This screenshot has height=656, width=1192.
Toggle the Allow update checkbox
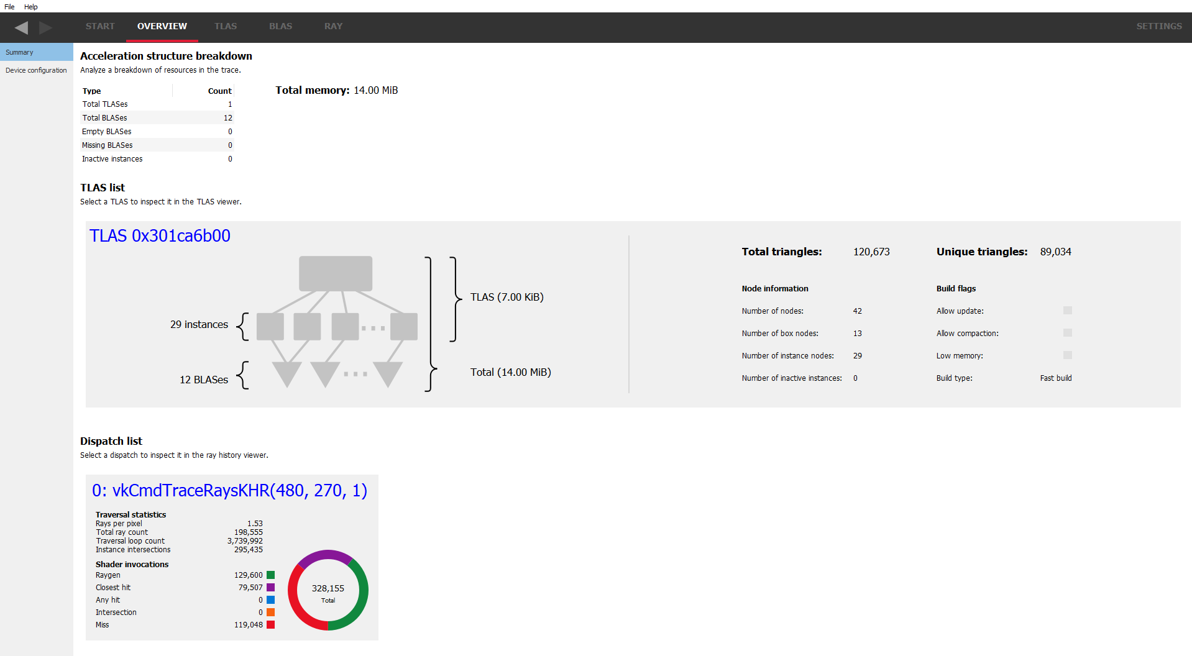(1067, 311)
